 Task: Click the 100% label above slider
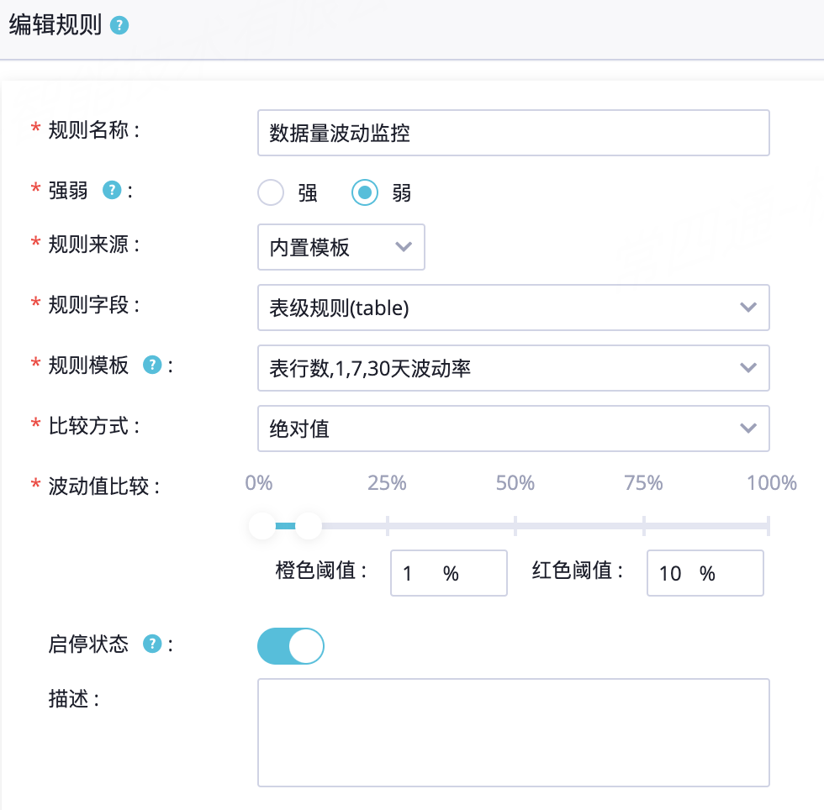coord(772,483)
